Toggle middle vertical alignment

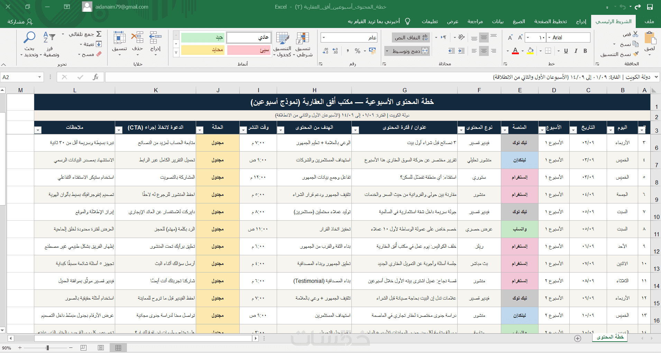pyautogui.click(x=484, y=37)
